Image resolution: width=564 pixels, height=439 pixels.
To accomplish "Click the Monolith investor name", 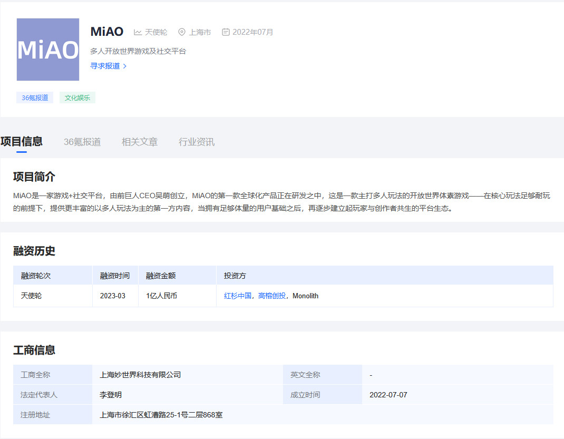I will click(305, 296).
